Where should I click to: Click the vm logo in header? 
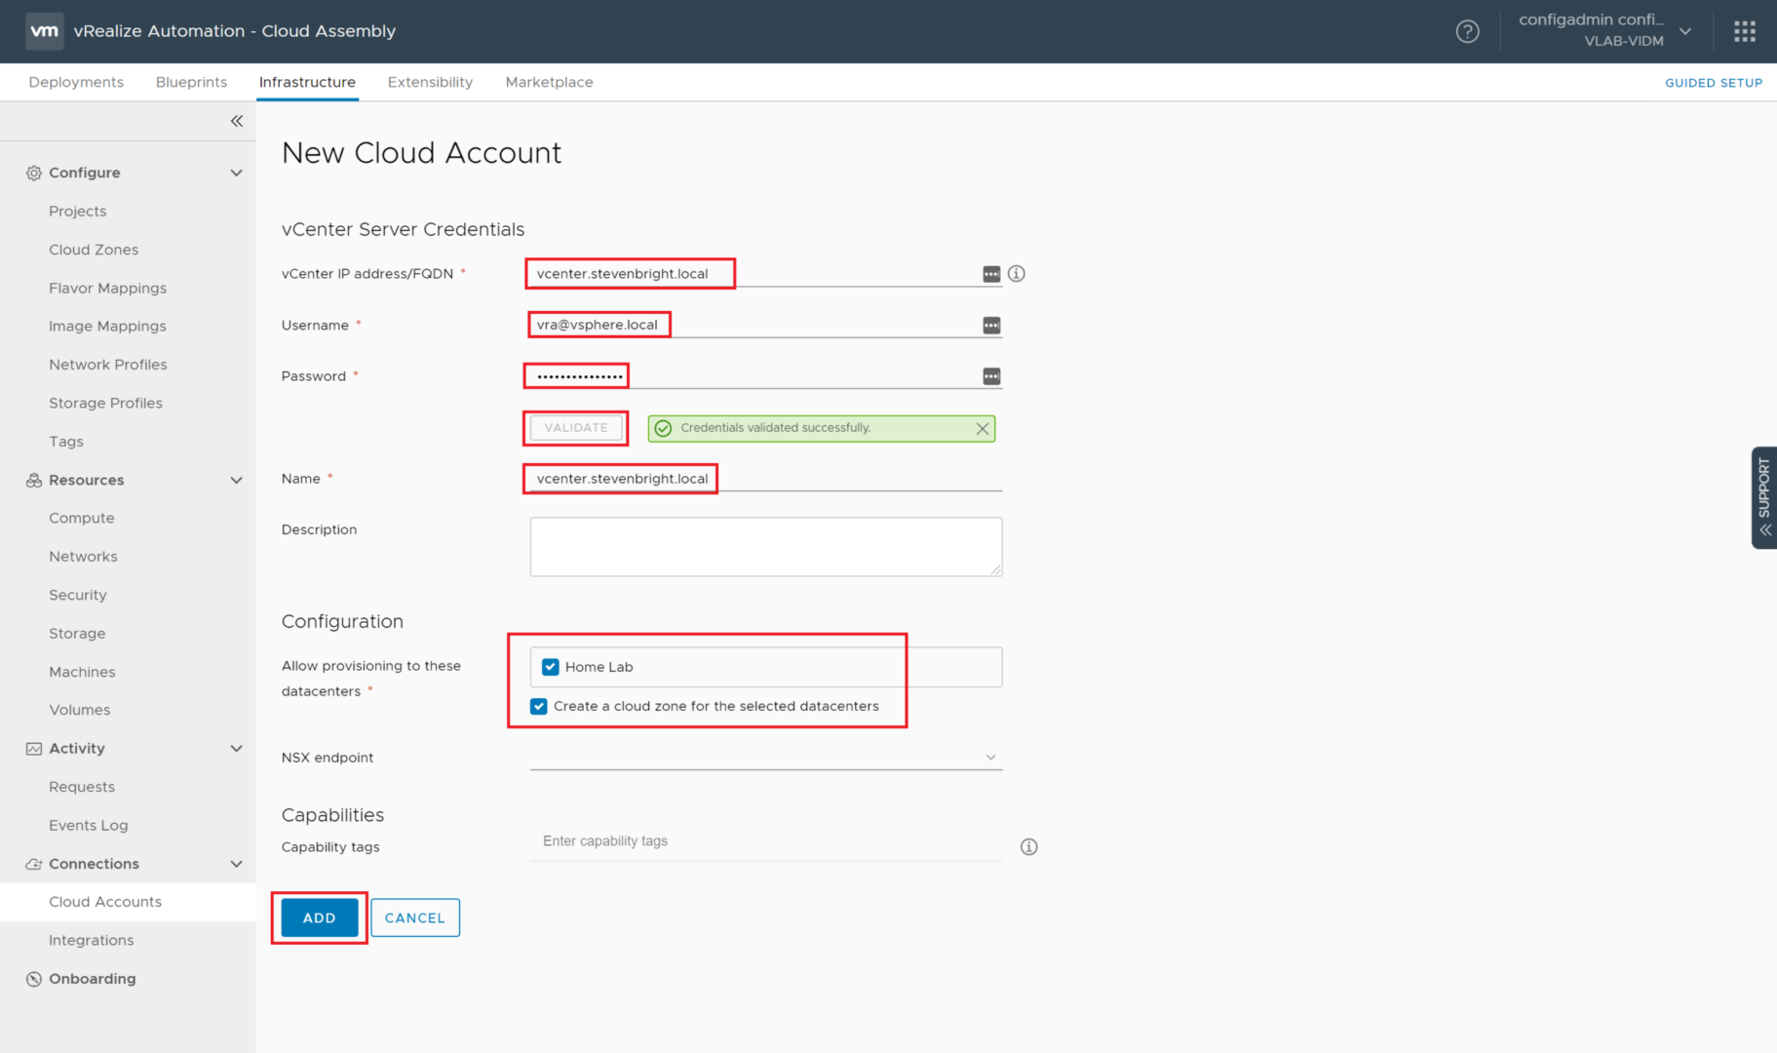pyautogui.click(x=44, y=31)
